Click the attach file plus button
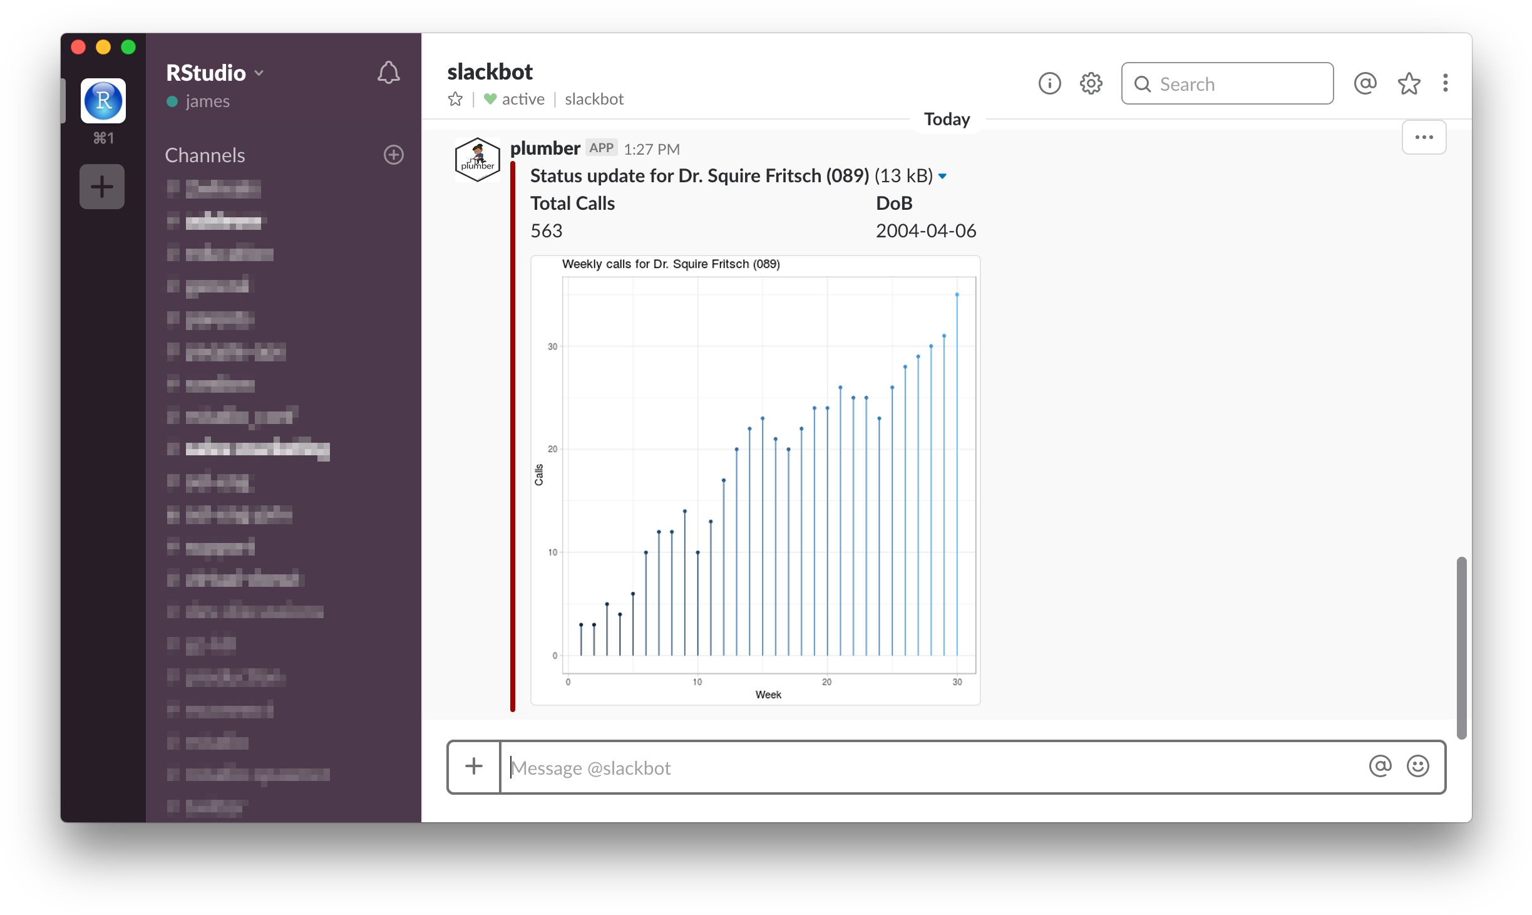 pos(474,766)
